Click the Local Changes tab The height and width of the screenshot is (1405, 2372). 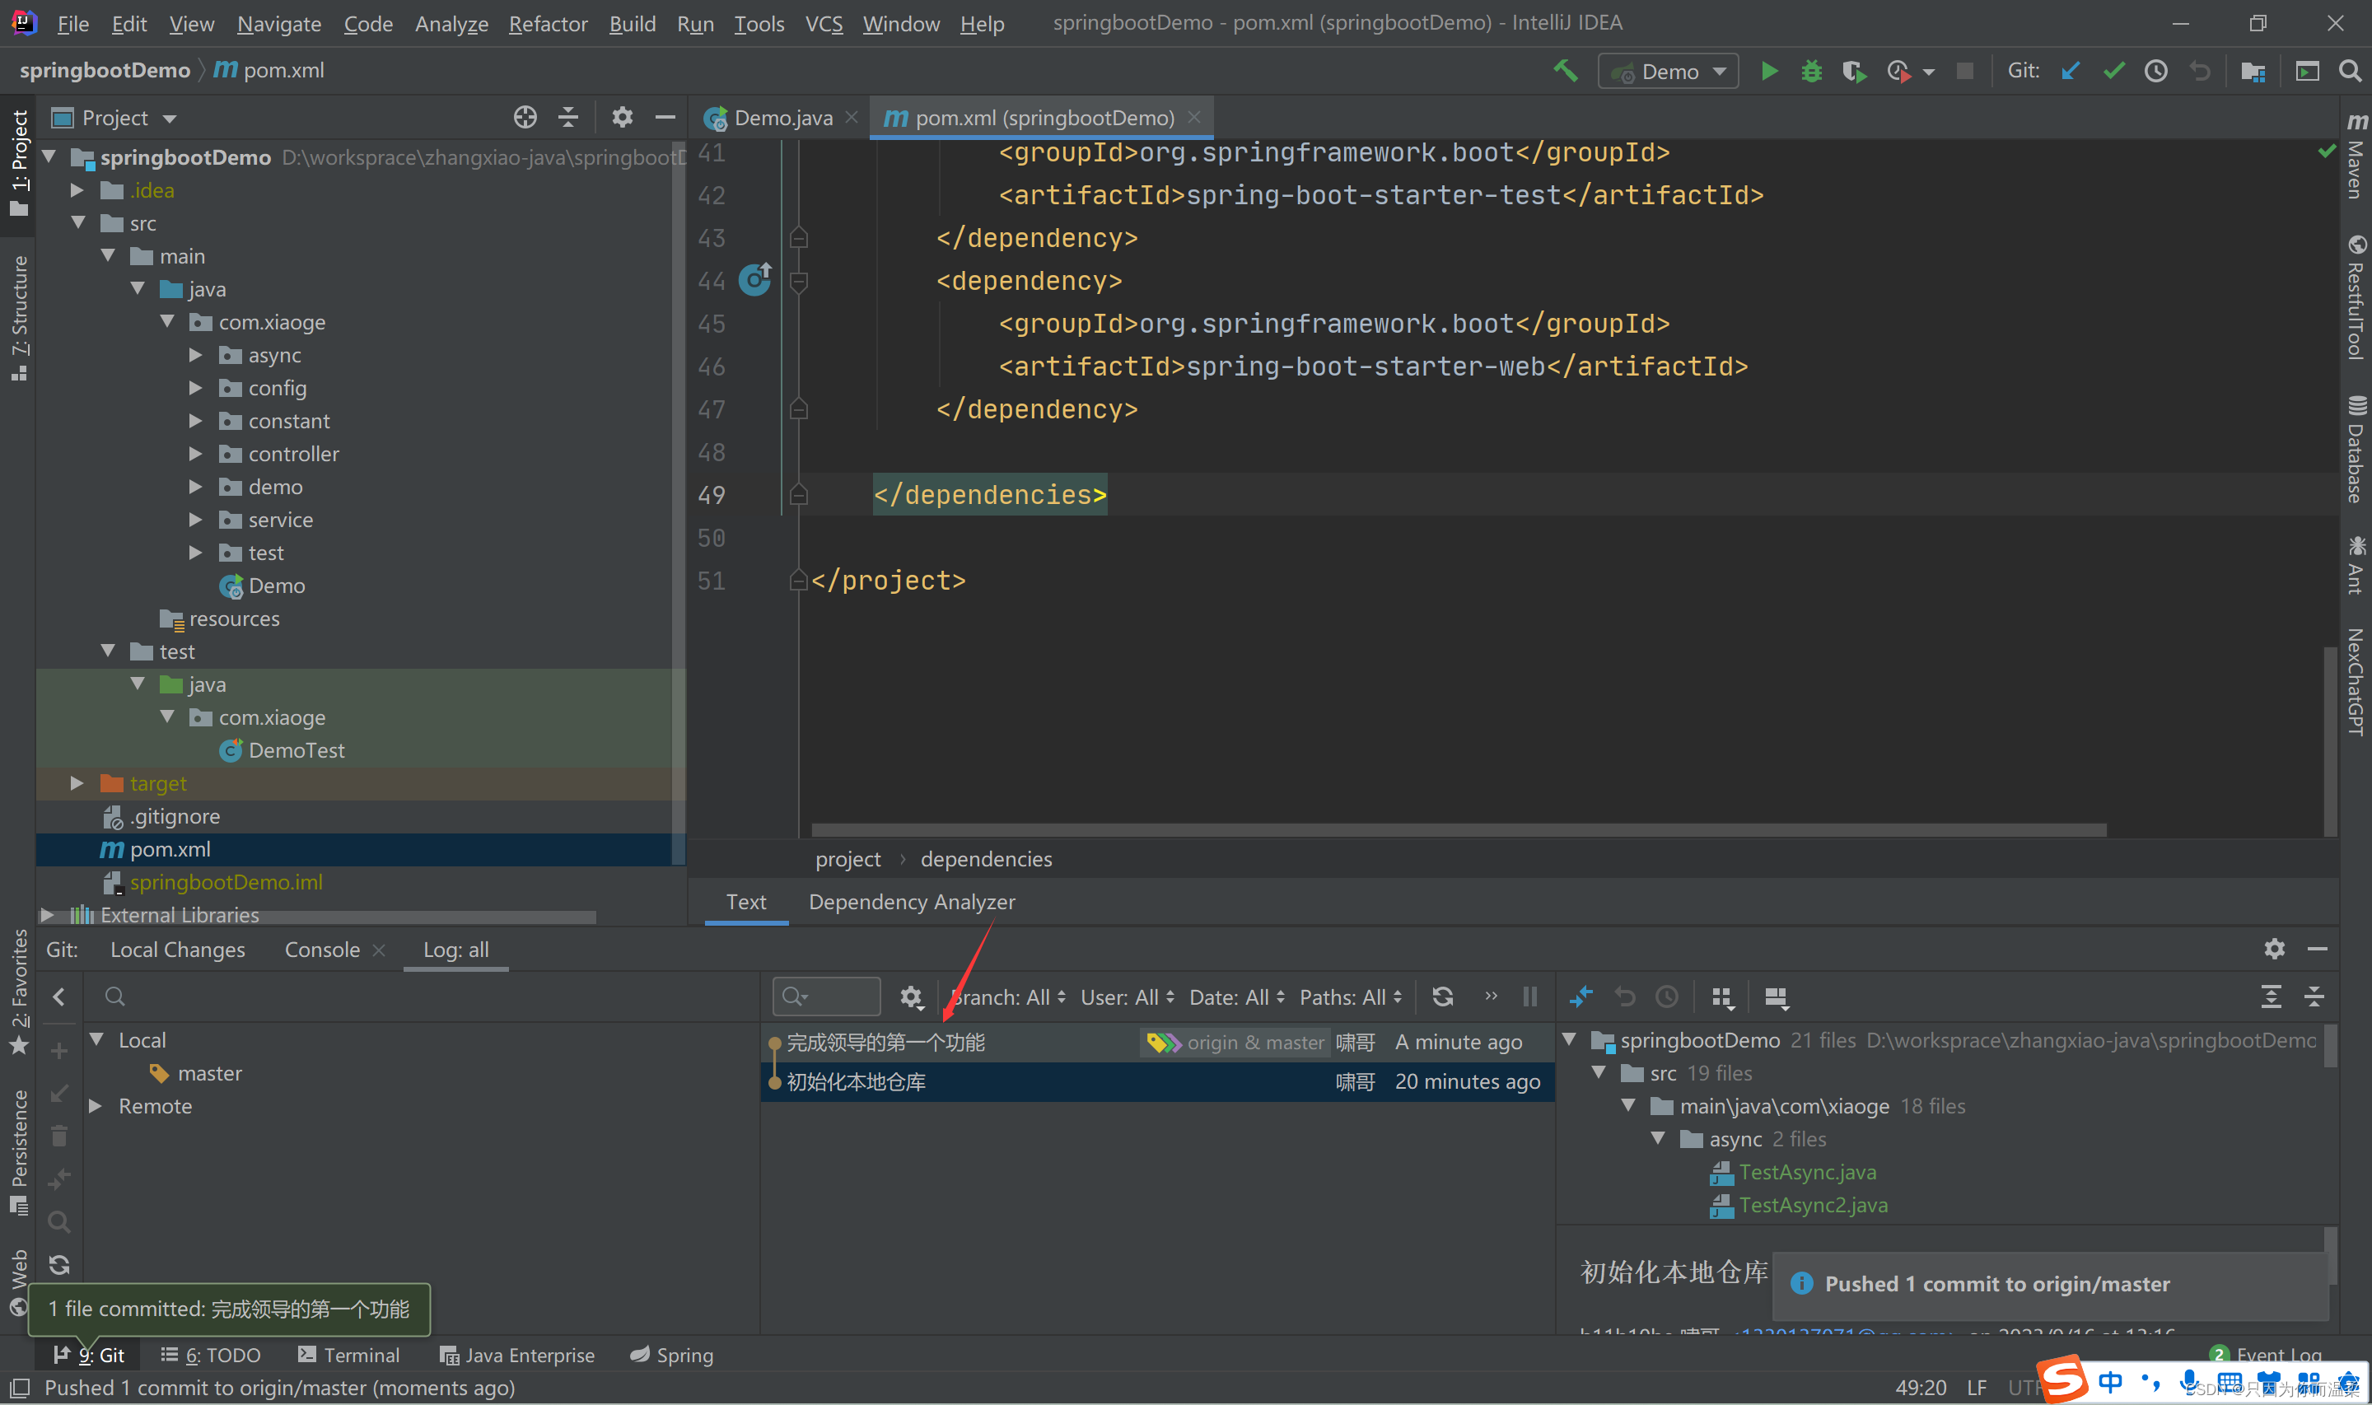point(177,950)
